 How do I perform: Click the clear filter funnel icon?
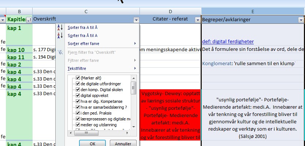coord(60,52)
